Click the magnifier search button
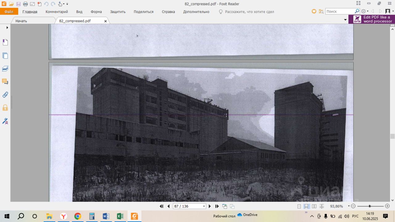The height and width of the screenshot is (222, 395). tap(357, 11)
